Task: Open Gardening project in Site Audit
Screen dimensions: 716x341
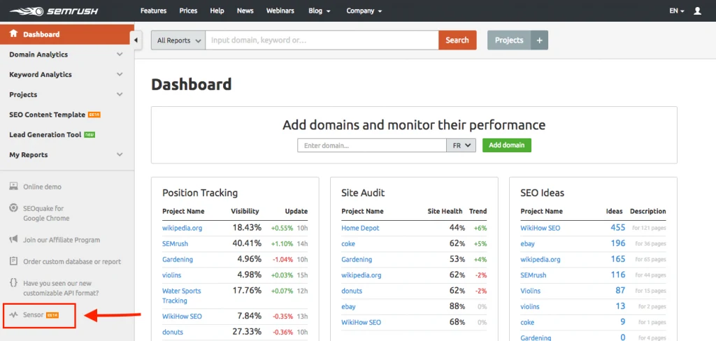Action: (x=357, y=259)
